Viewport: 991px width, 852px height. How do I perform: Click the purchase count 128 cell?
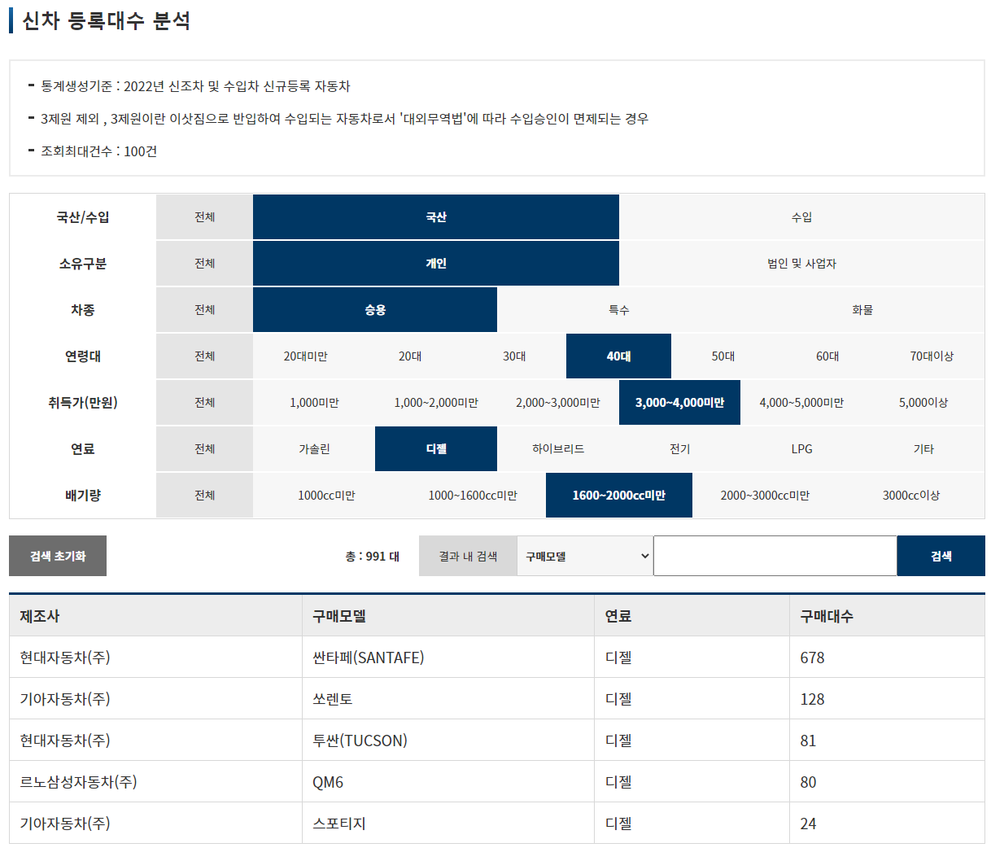coord(887,699)
